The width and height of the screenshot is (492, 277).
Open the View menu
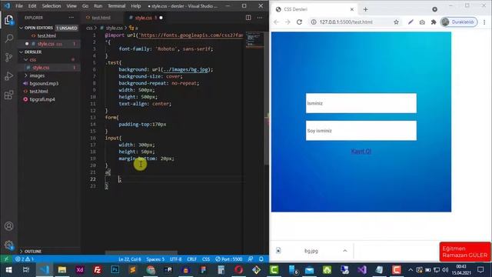71,6
